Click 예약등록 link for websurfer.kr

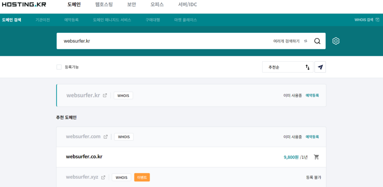pyautogui.click(x=312, y=96)
